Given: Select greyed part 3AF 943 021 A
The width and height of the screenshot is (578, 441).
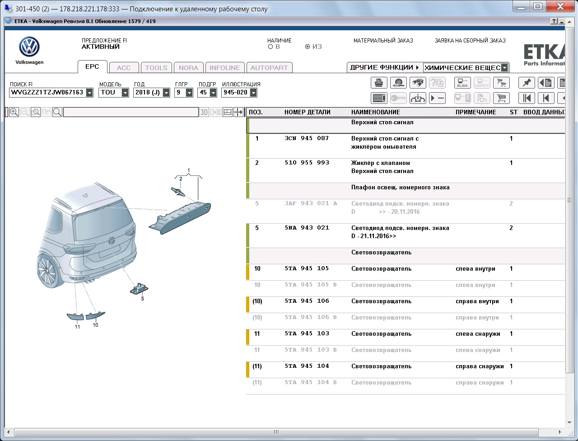Looking at the screenshot, I should 311,203.
